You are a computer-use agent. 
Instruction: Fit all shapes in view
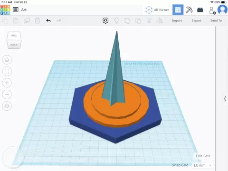(7, 71)
